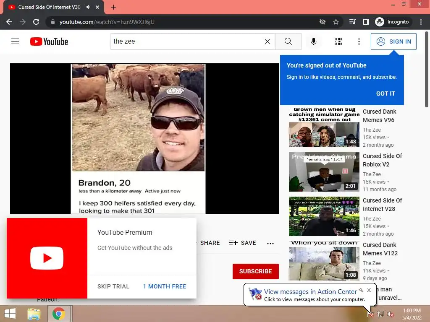Image resolution: width=430 pixels, height=322 pixels.
Task: Open File Explorer from the taskbar
Action: 34,314
